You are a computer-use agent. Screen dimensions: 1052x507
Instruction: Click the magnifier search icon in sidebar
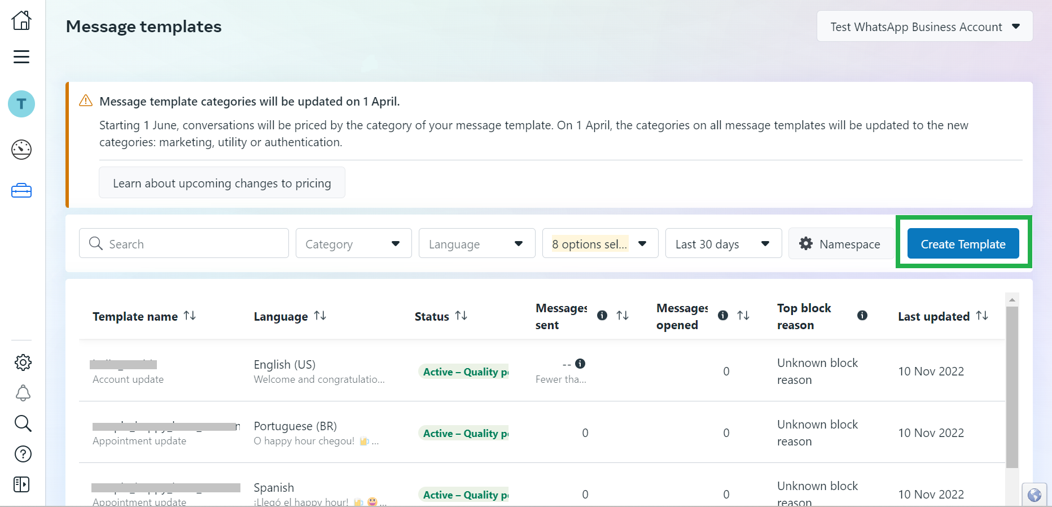point(23,423)
